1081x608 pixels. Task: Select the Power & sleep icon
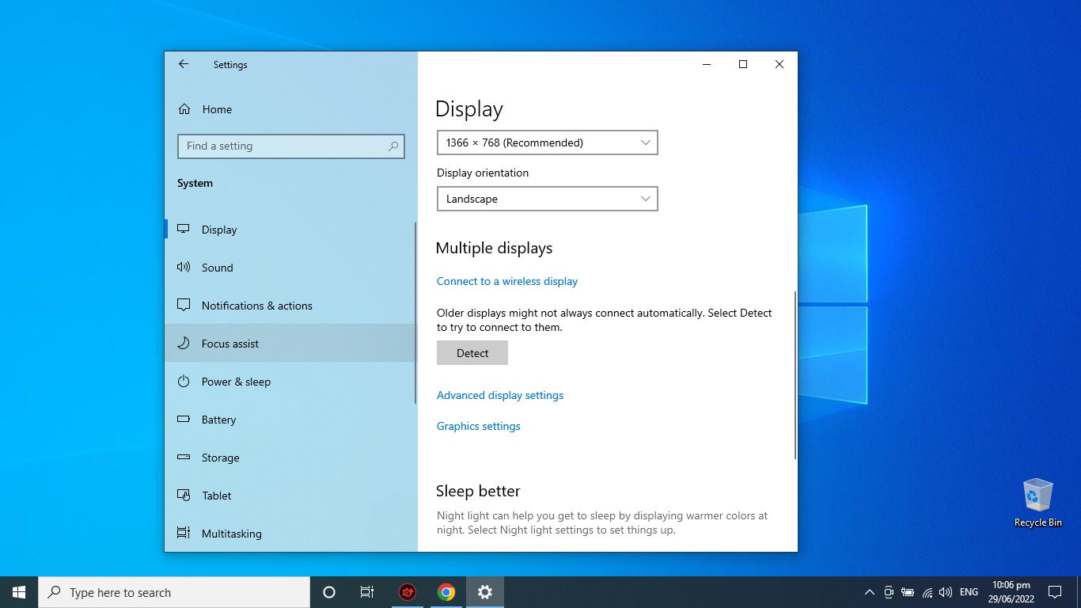point(184,382)
